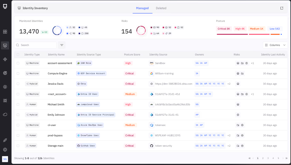The image size is (291, 165).
Task: Open the Columns dropdown
Action: tap(275, 45)
